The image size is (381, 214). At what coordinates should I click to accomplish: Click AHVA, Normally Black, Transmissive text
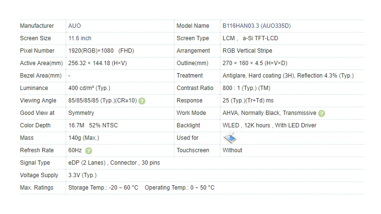click(269, 113)
